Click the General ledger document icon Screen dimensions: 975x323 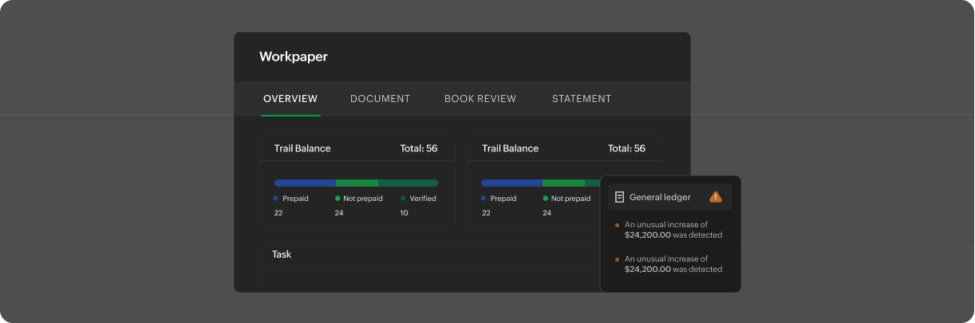click(620, 197)
